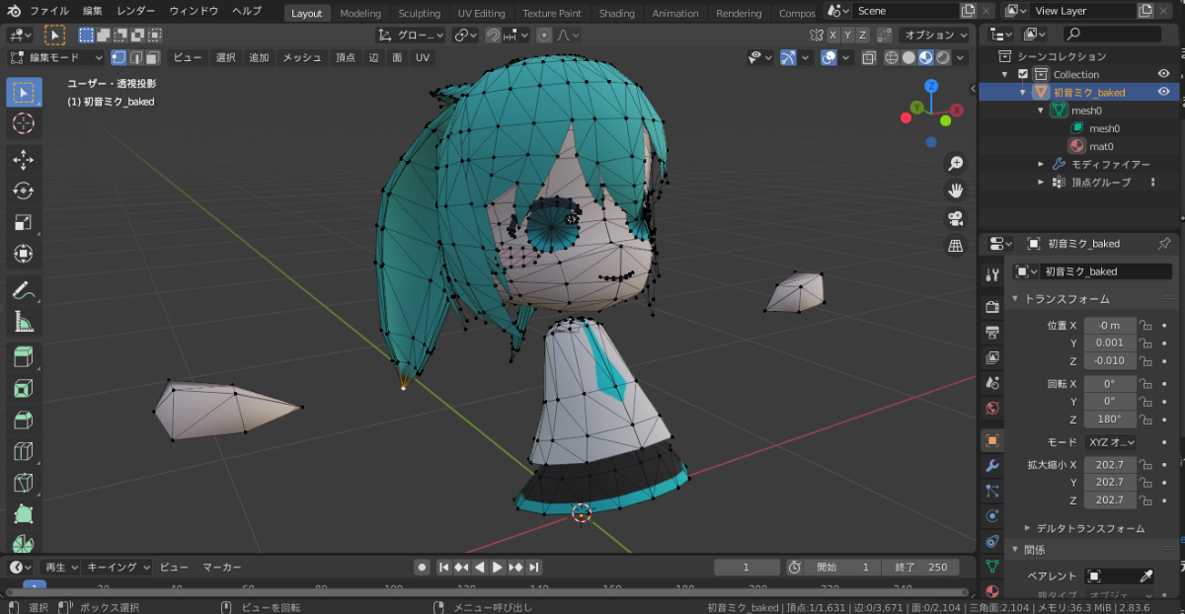The height and width of the screenshot is (614, 1185).
Task: Toggle X axis mirror button
Action: [832, 35]
